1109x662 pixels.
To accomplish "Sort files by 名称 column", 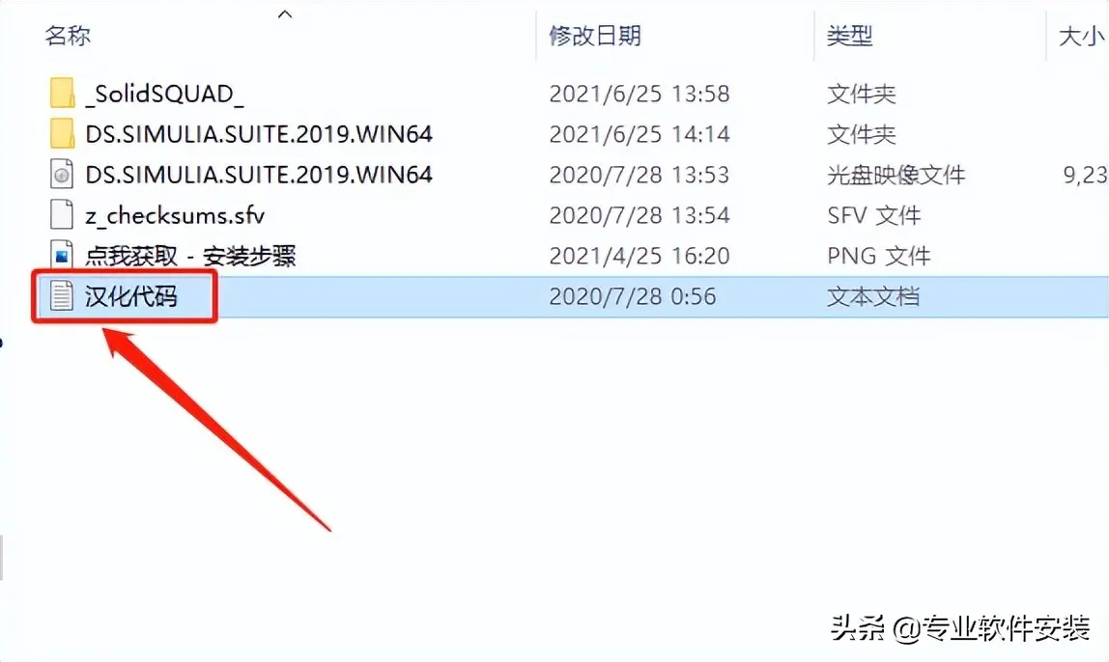I will tap(68, 36).
